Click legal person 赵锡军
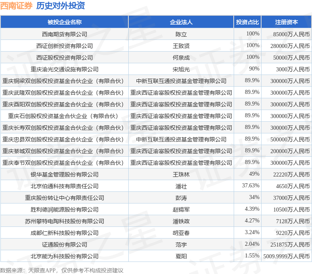 click(181, 210)
